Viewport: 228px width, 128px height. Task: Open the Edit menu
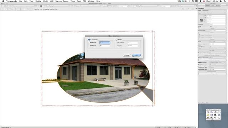(x=26, y=1)
